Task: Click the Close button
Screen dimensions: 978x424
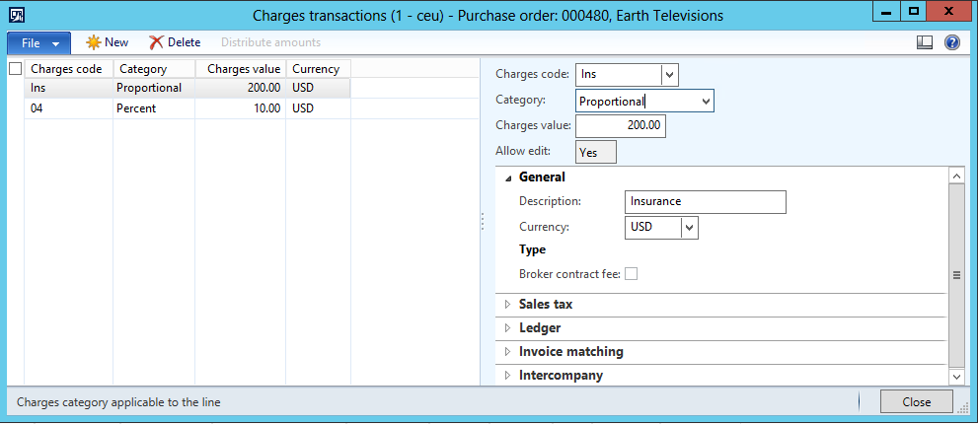Action: click(916, 402)
